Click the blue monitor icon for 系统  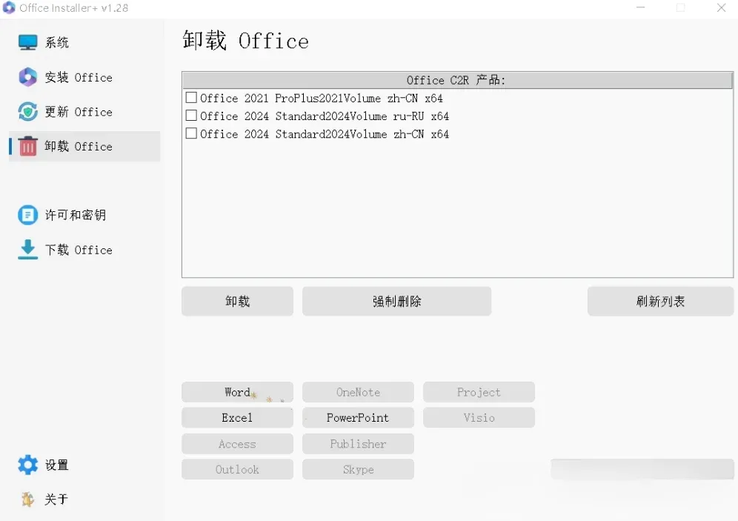pos(27,42)
